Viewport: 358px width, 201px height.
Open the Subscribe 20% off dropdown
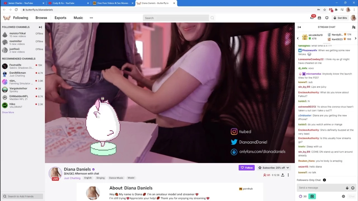274,168
